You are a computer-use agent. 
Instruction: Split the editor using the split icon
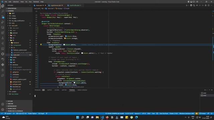[209, 5]
